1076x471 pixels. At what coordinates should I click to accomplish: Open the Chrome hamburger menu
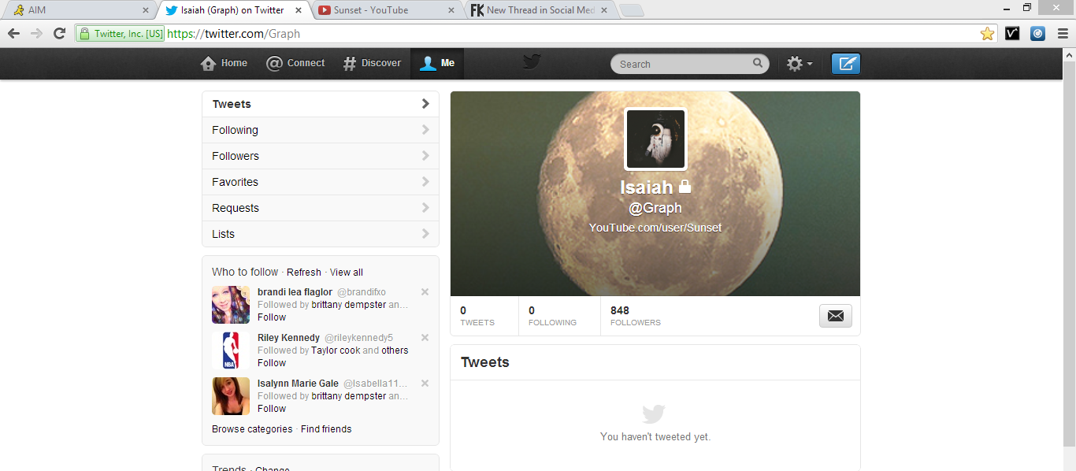tap(1063, 33)
